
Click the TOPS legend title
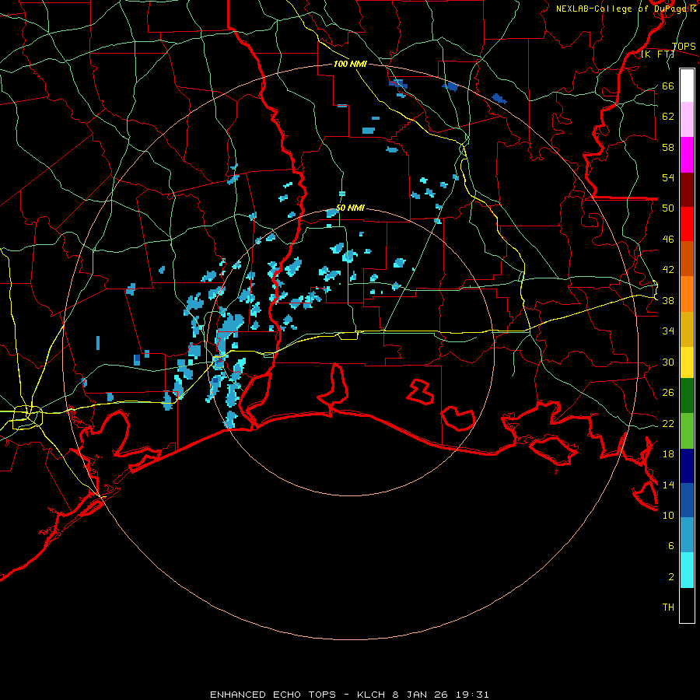point(684,47)
